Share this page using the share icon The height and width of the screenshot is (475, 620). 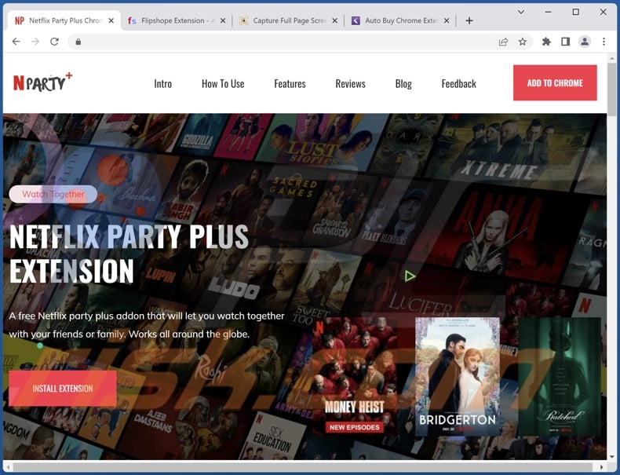point(503,42)
